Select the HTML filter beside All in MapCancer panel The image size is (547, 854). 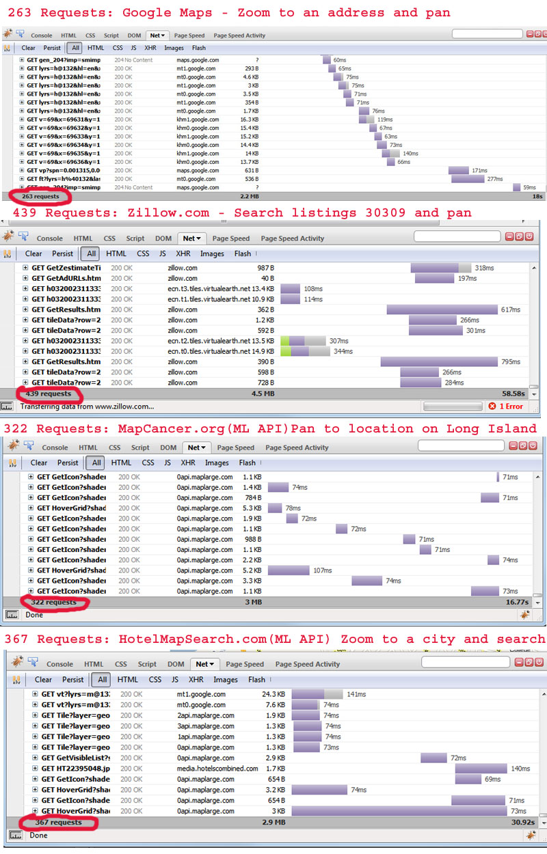[121, 463]
